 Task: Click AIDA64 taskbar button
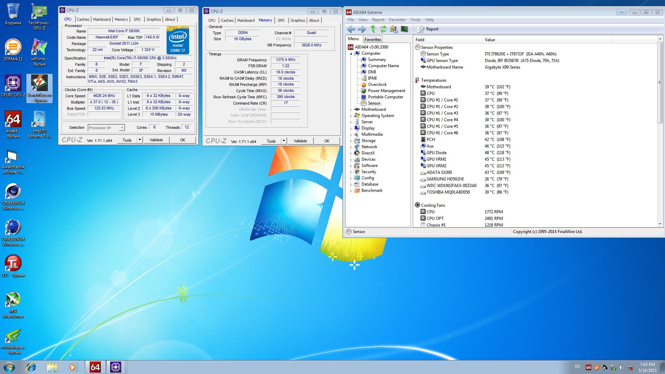click(95, 367)
